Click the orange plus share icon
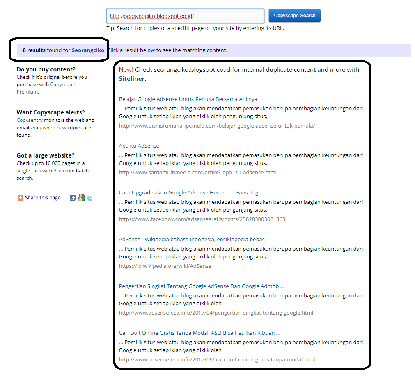This screenshot has height=377, width=415. (21, 198)
